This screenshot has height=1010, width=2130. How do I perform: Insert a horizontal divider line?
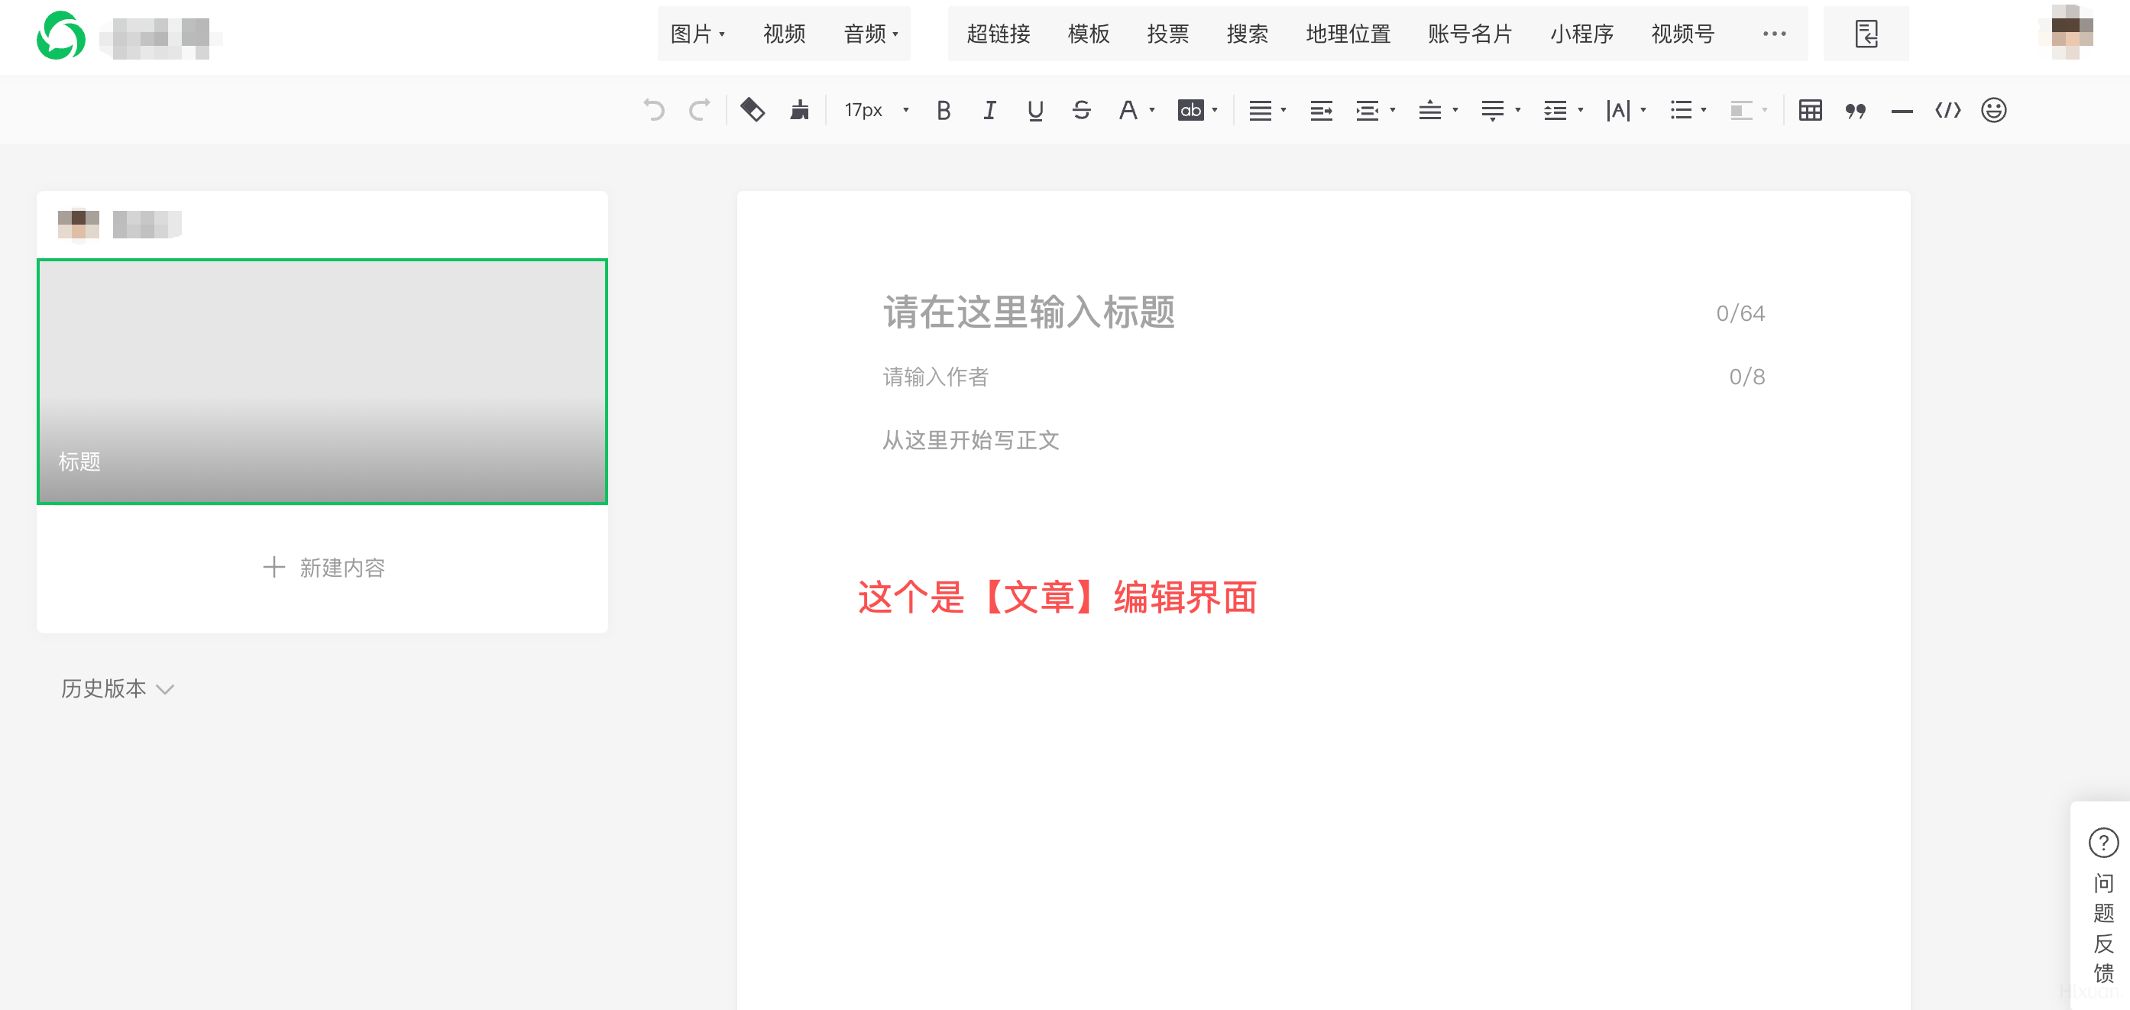(1901, 110)
